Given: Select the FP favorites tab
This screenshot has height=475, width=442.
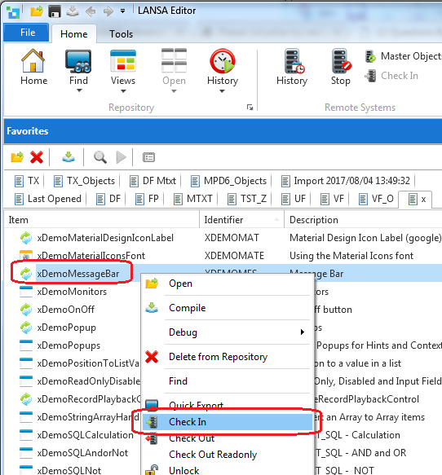Looking at the screenshot, I should 147,199.
